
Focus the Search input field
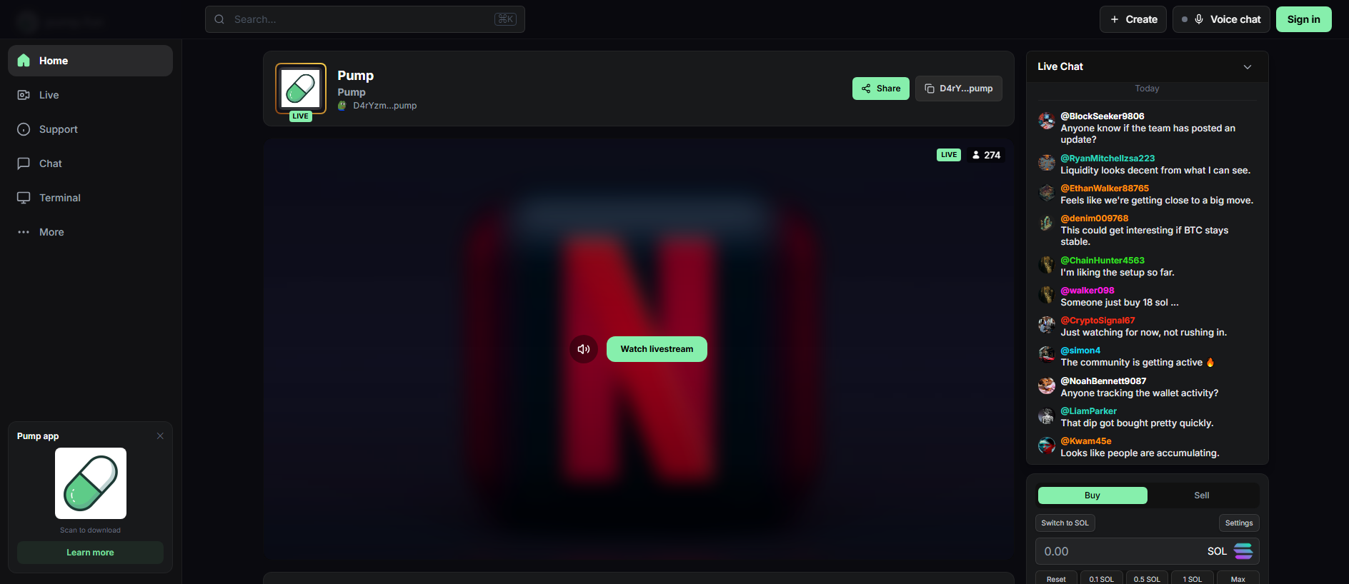click(x=365, y=19)
